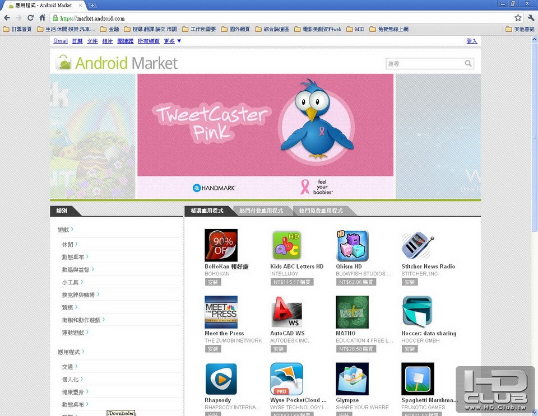Click the Android Market logo
The width and height of the screenshot is (538, 416).
point(117,63)
